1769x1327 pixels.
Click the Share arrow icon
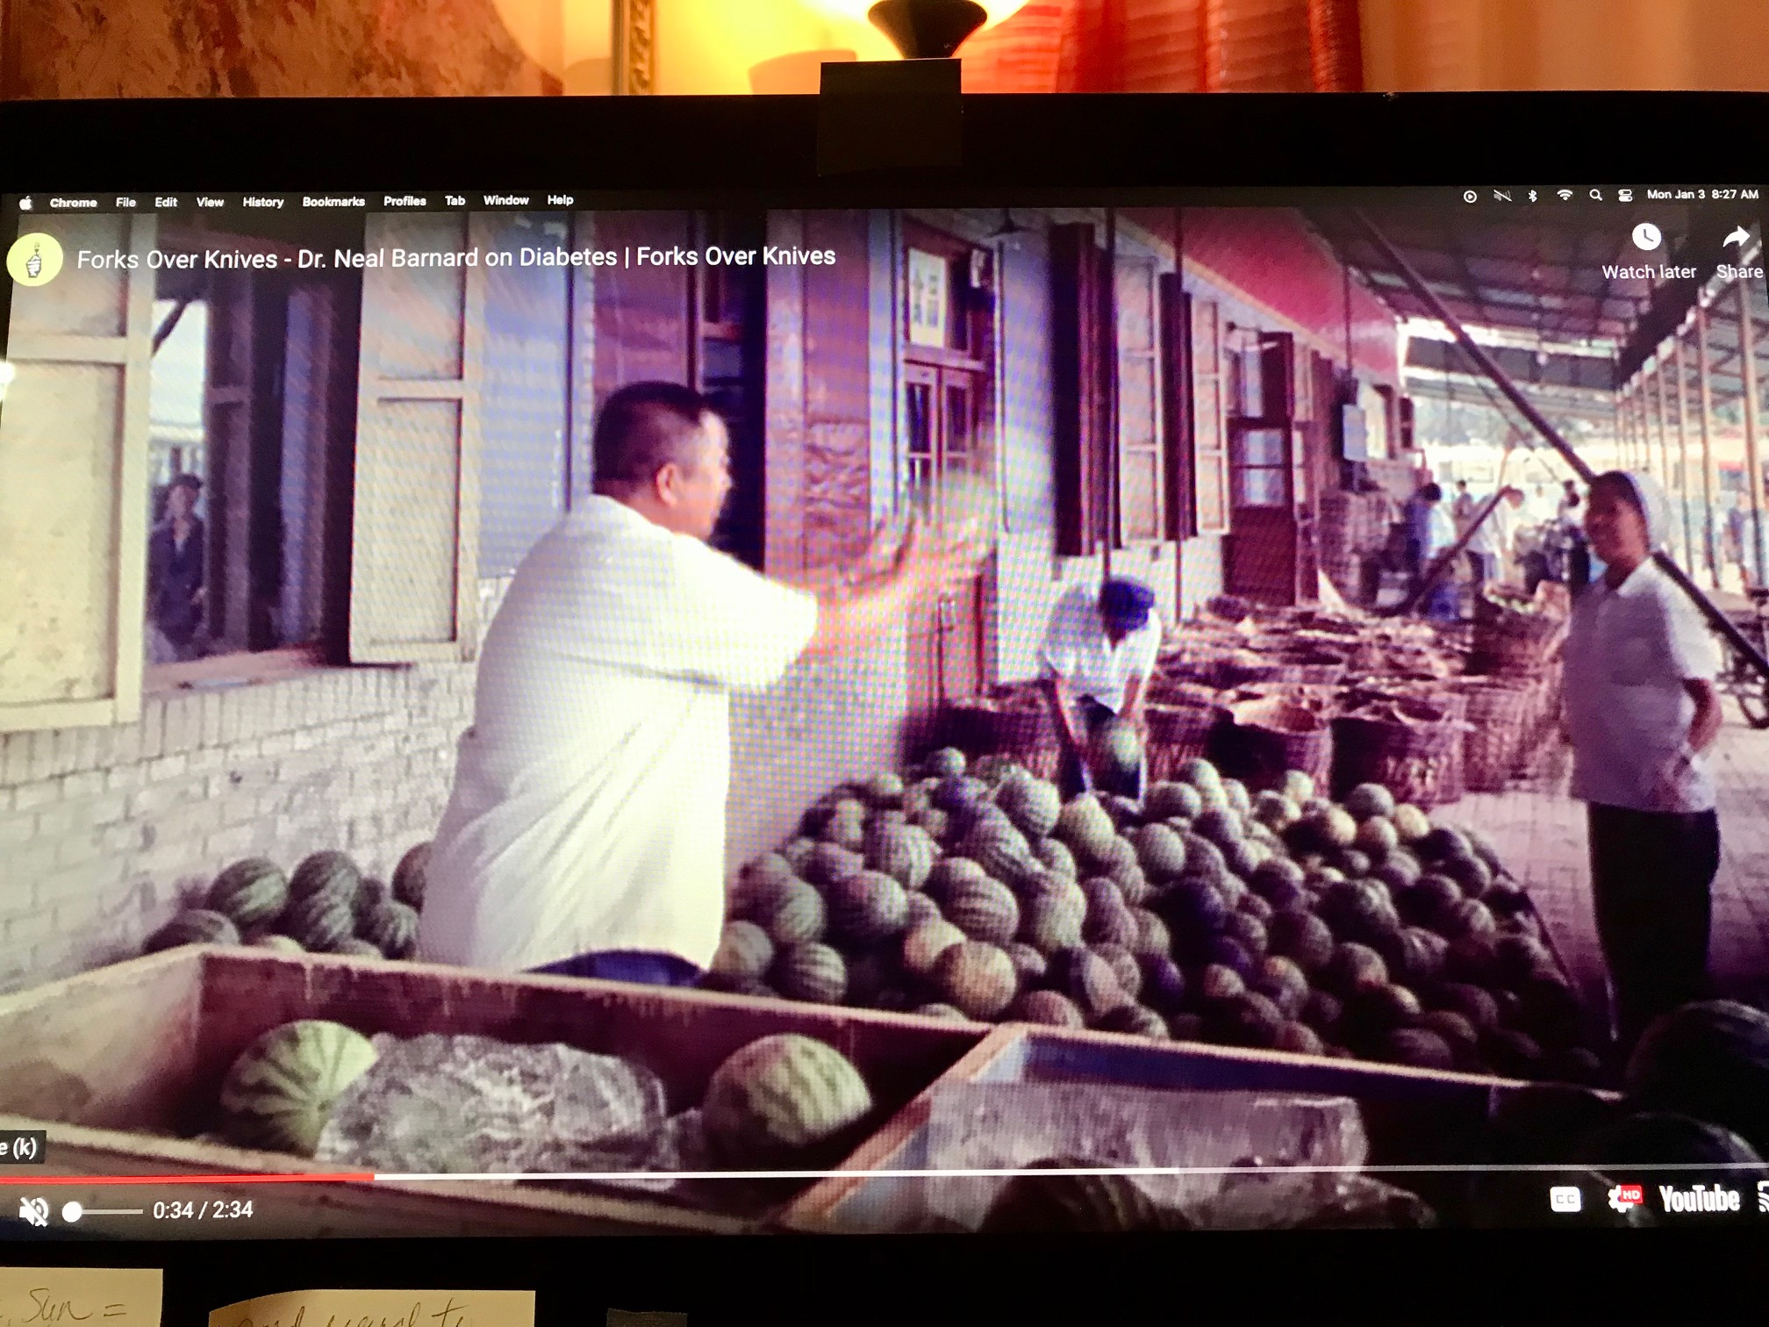coord(1736,238)
